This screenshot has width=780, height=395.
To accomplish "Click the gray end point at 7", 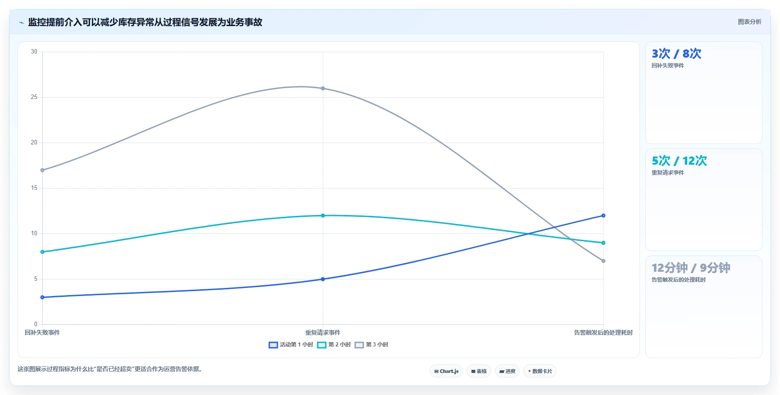I will point(603,261).
